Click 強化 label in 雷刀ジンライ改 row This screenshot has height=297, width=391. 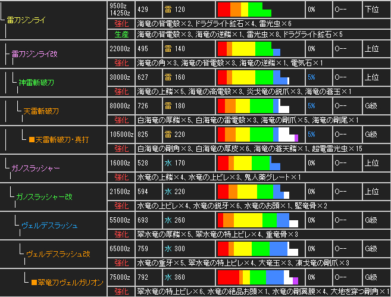(121, 63)
